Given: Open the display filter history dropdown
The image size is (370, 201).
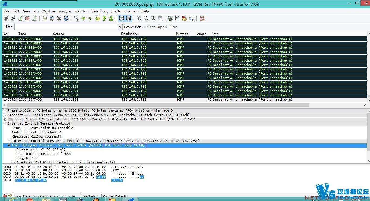Looking at the screenshot, I should click(x=120, y=27).
